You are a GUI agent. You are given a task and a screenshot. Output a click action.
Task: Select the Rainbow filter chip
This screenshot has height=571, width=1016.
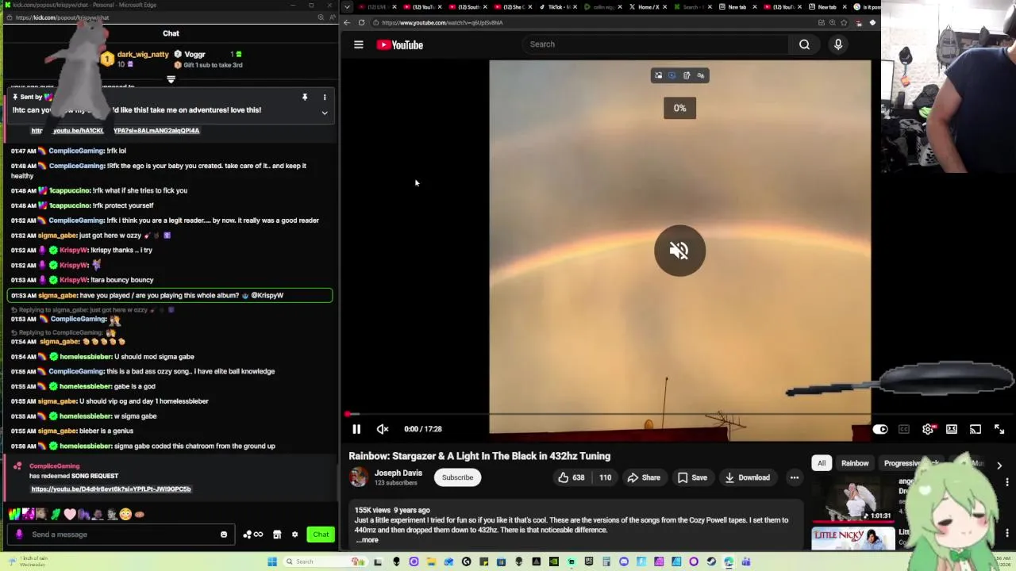point(855,463)
